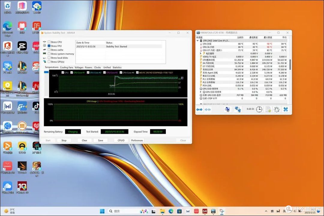The width and height of the screenshot is (324, 216).
Task: Close sensors with blue X icon
Action: (x=286, y=109)
